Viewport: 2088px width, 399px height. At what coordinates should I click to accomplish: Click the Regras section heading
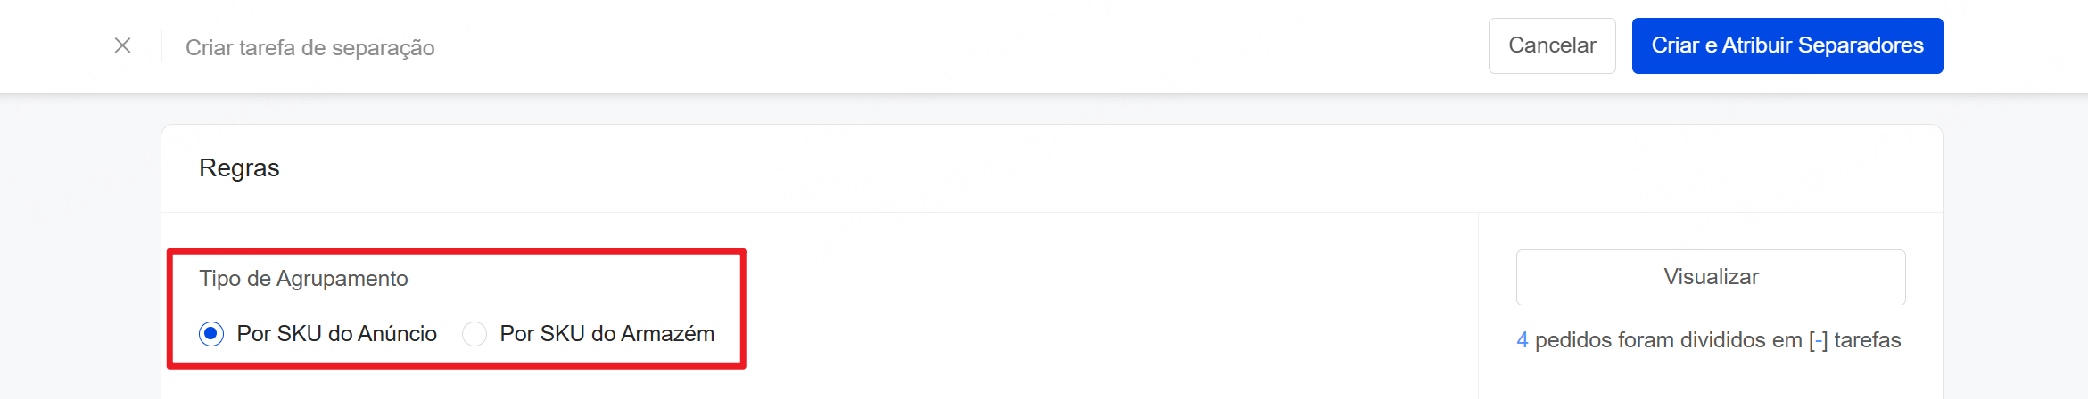click(x=239, y=168)
